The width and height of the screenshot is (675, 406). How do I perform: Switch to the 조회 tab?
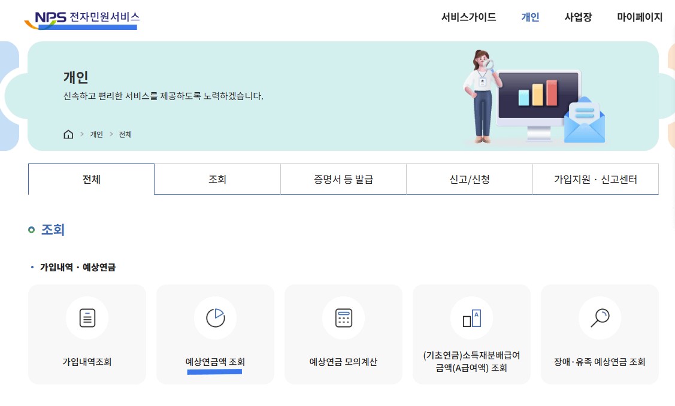[x=217, y=178]
